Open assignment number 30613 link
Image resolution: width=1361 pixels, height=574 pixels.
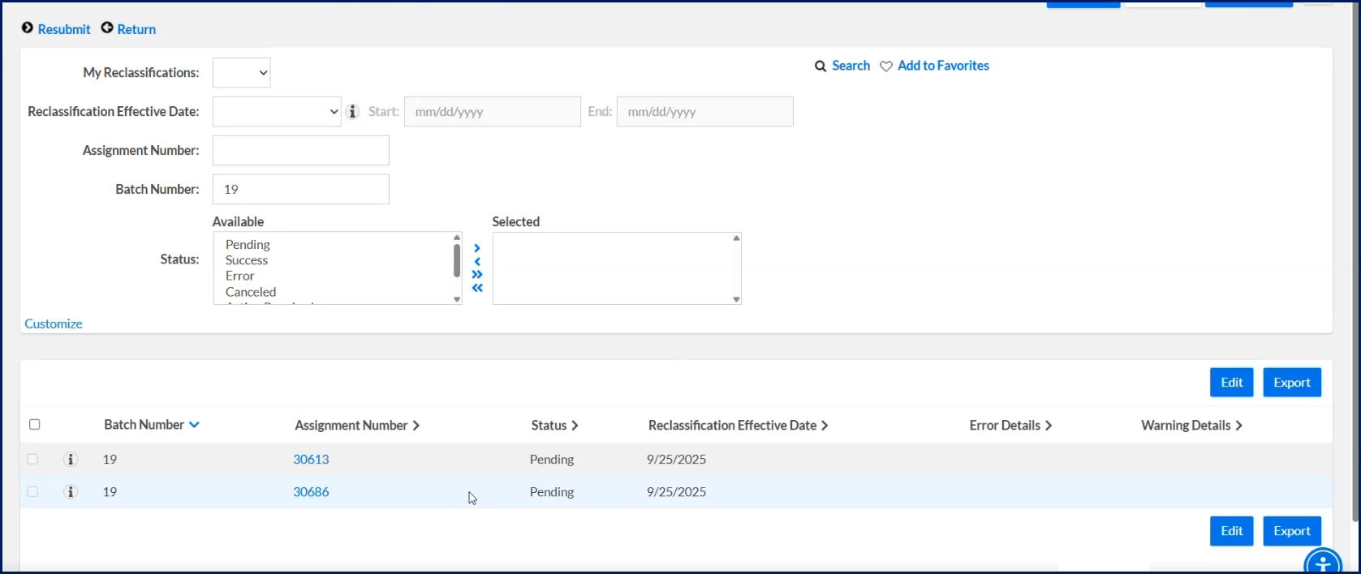coord(311,459)
